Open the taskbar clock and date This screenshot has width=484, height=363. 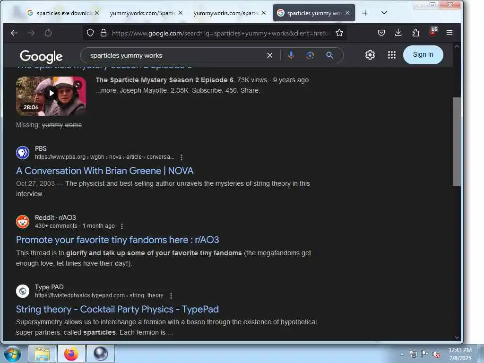(x=460, y=354)
